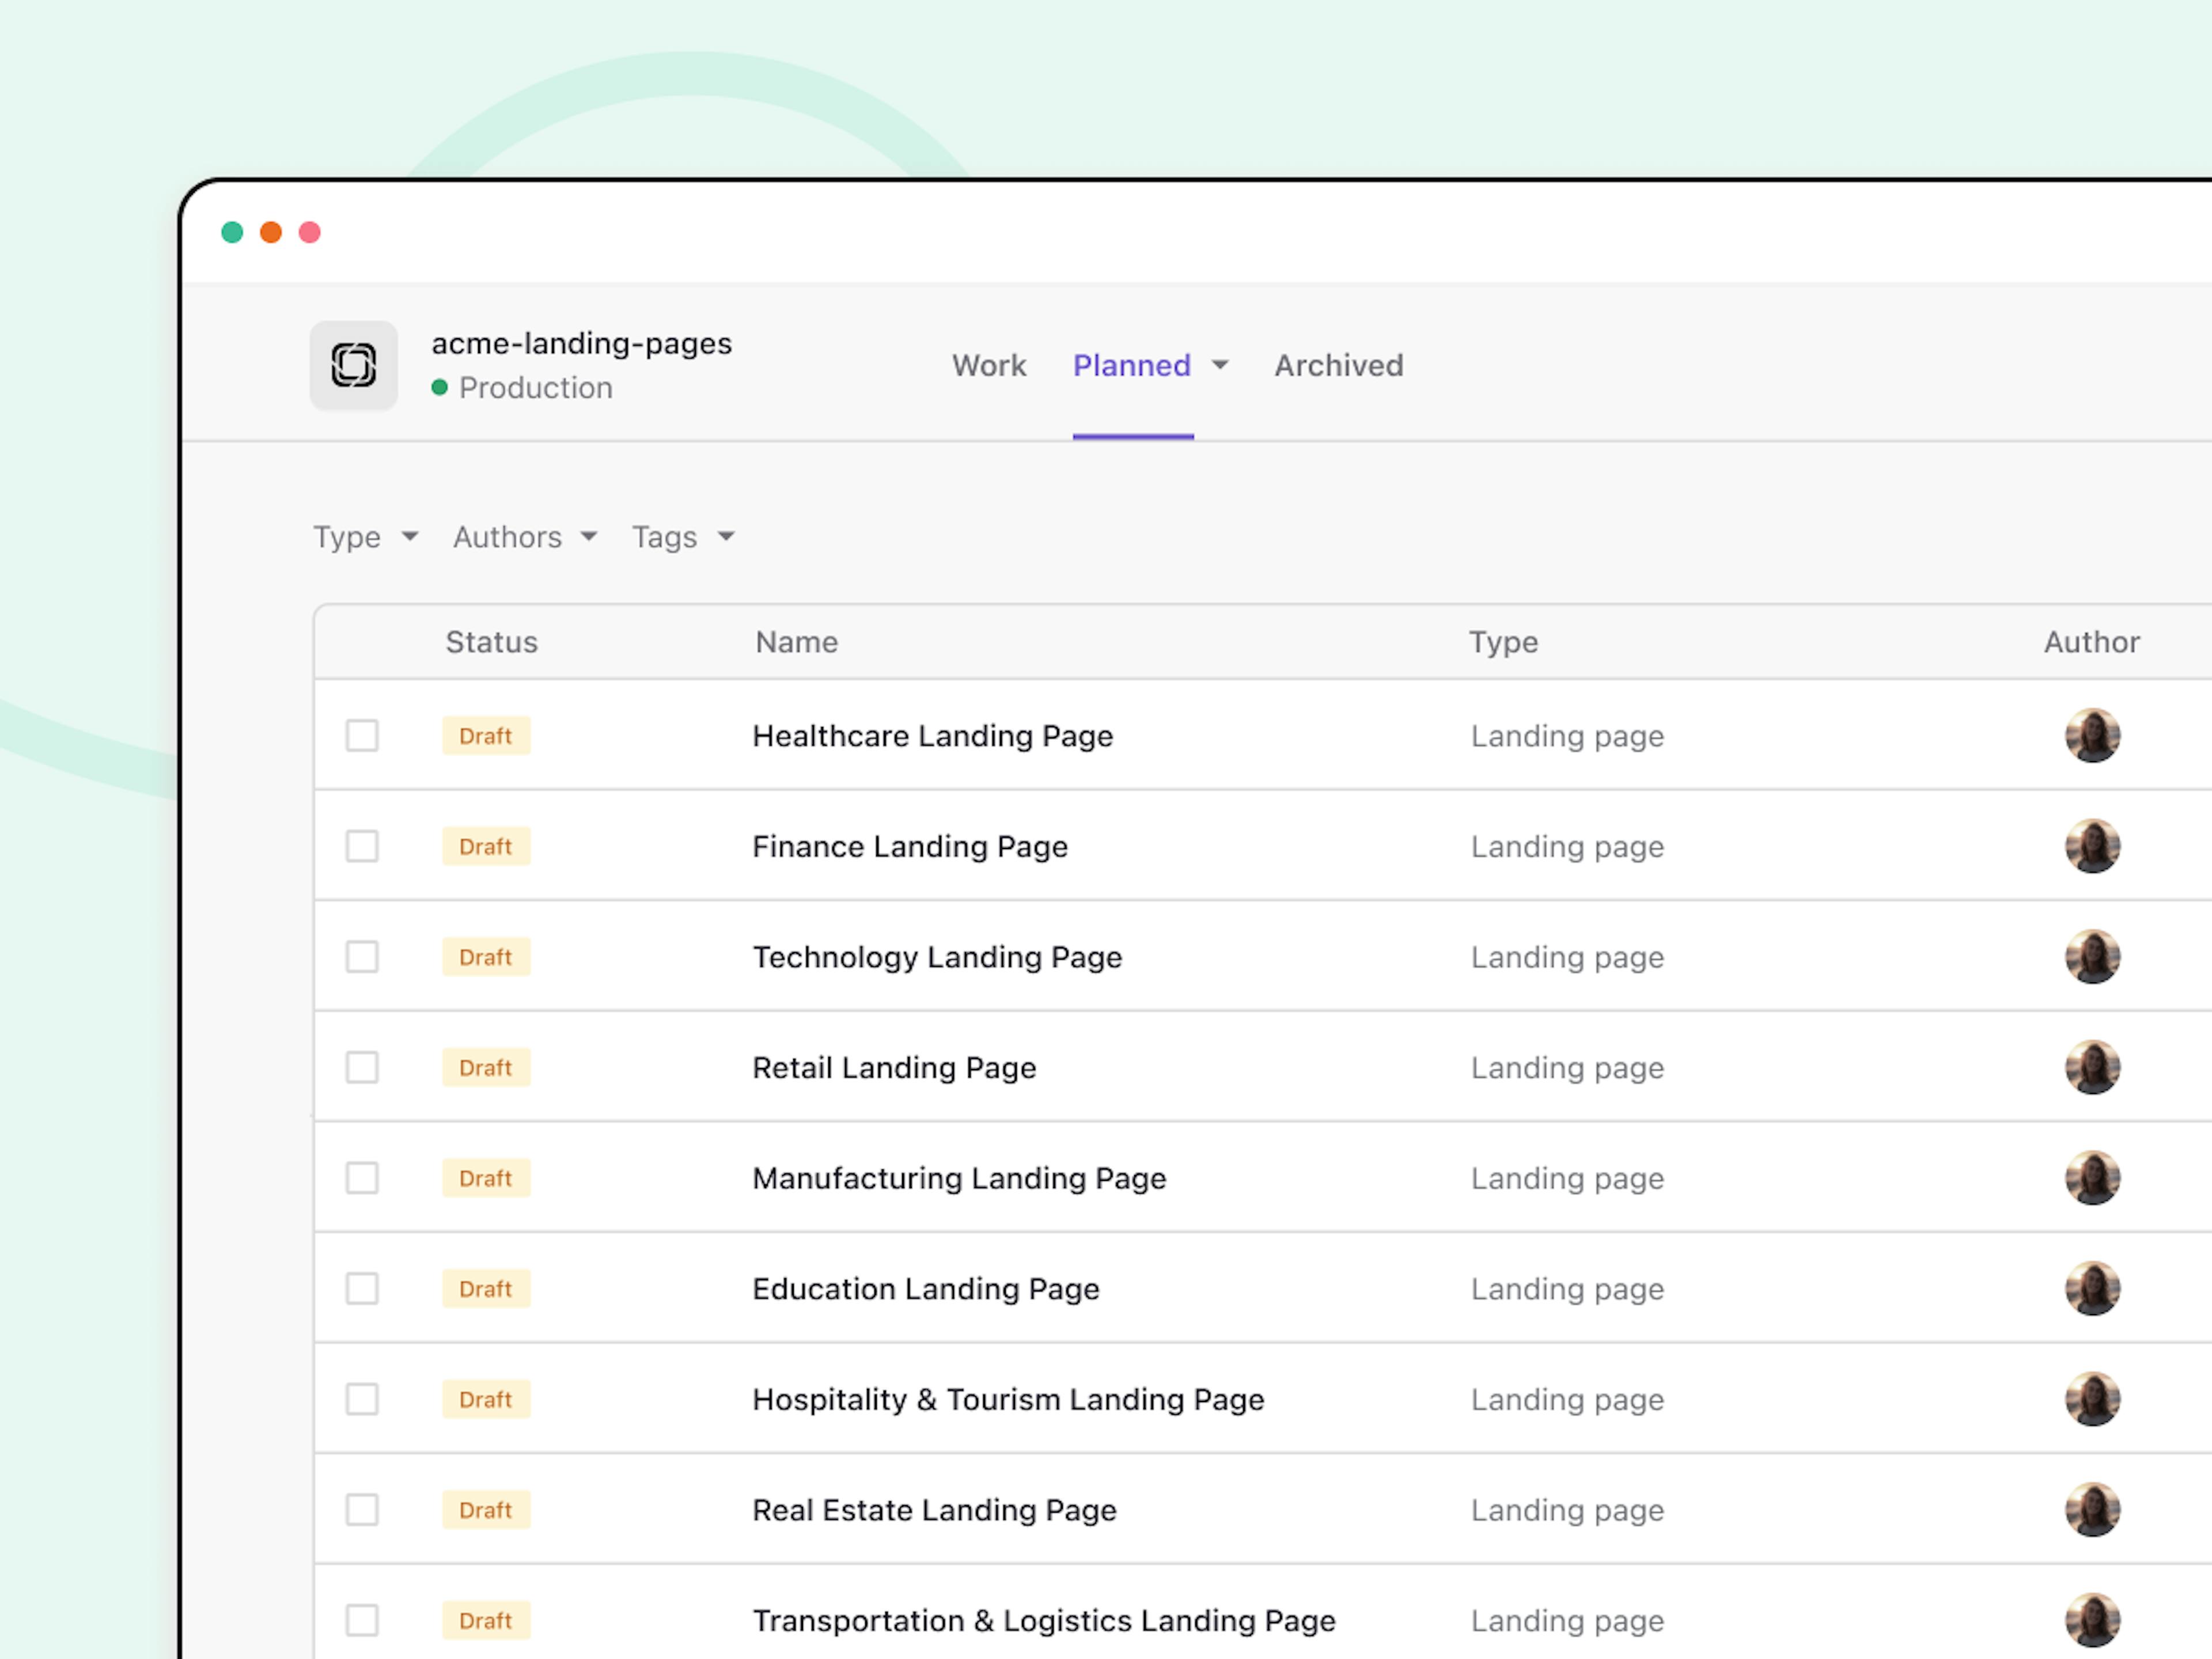The height and width of the screenshot is (1659, 2212).
Task: Open the Type filter dropdown
Action: tap(365, 537)
